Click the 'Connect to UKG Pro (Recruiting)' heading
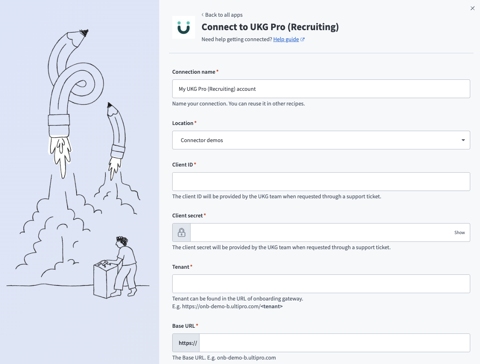The height and width of the screenshot is (364, 480). [x=270, y=26]
